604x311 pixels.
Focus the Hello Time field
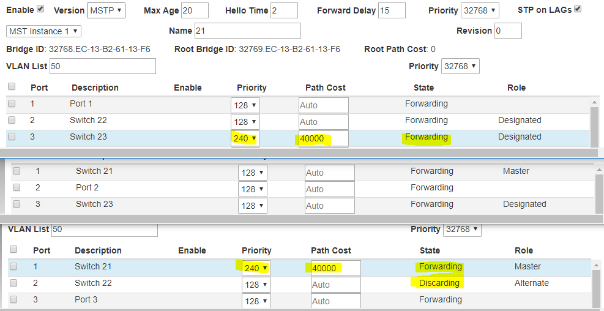(x=284, y=10)
